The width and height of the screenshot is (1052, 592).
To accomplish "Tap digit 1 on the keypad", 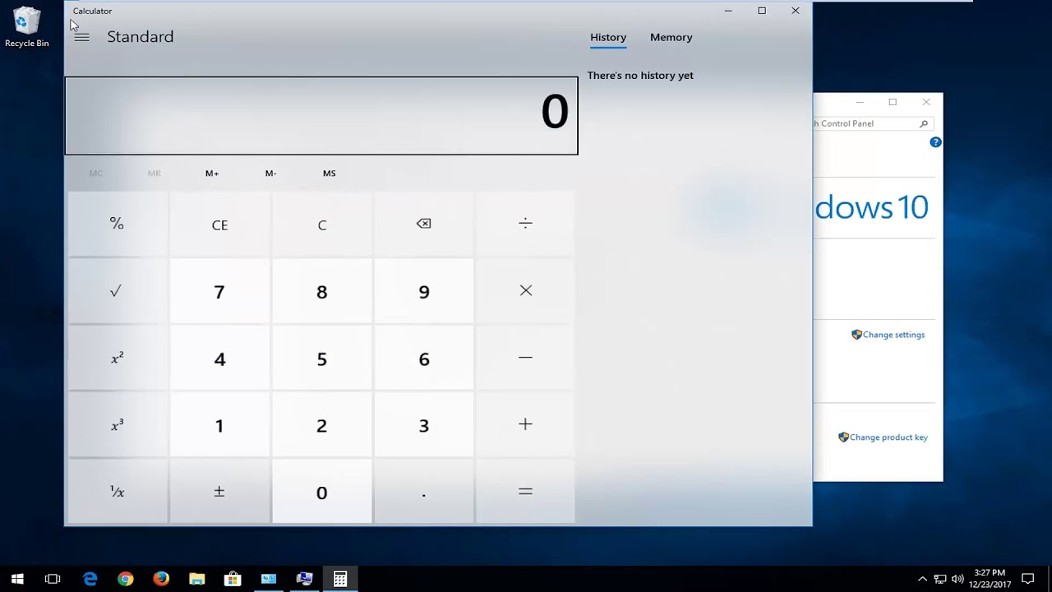I will click(x=219, y=424).
